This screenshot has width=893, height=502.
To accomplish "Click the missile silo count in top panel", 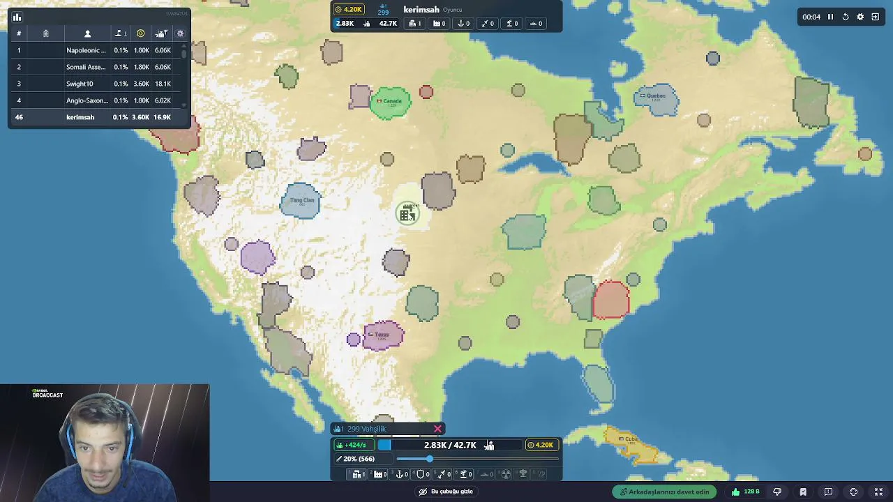I will pos(488,24).
